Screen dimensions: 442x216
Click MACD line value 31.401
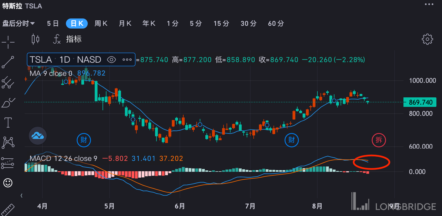coord(143,158)
